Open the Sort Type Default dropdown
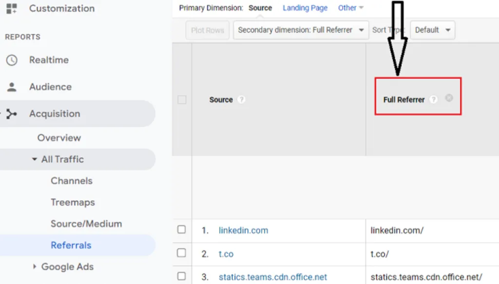The width and height of the screenshot is (499, 284). tap(432, 30)
